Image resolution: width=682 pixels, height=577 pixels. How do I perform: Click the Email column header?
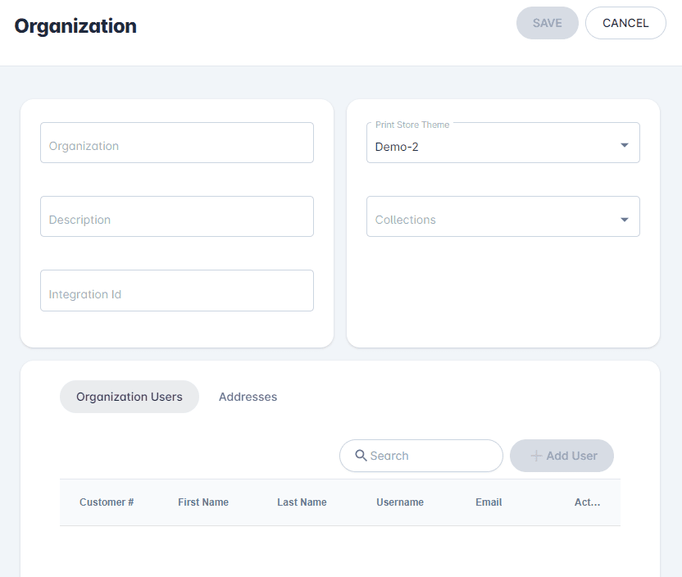tap(489, 502)
